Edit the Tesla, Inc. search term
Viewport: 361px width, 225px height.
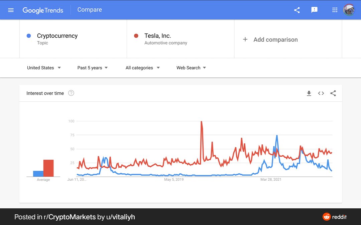(158, 36)
